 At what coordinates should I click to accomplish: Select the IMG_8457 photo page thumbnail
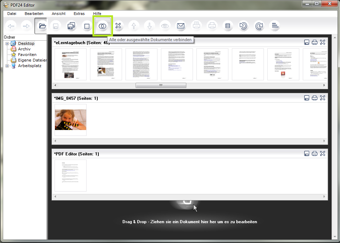(71, 120)
